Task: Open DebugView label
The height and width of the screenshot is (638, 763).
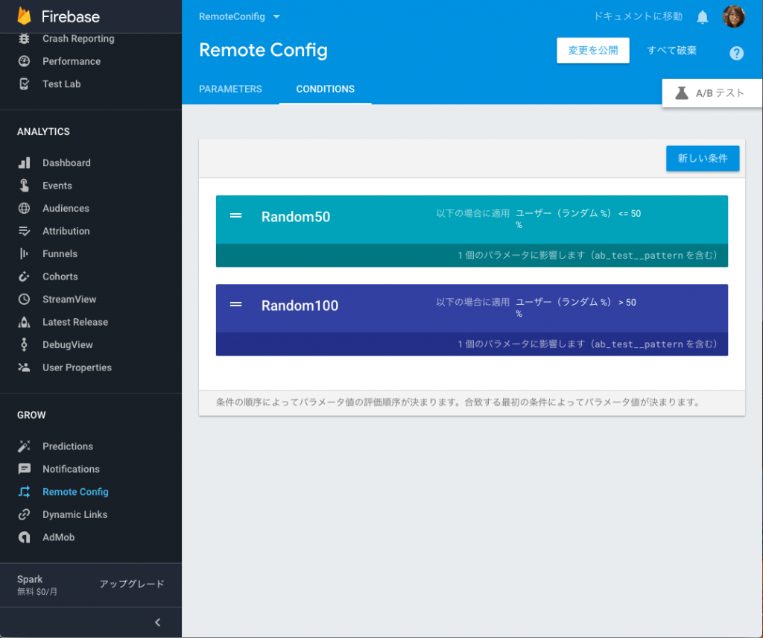Action: (67, 344)
